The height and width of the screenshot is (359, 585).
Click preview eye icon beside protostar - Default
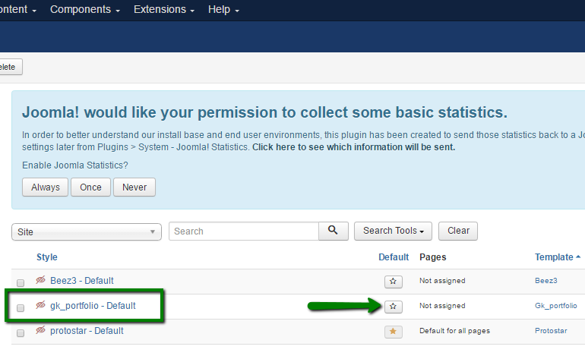pos(40,330)
